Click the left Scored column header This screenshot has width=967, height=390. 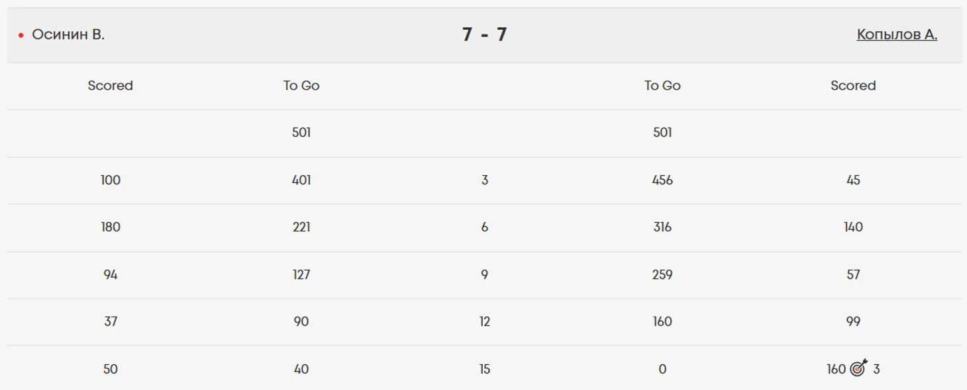[x=110, y=85]
